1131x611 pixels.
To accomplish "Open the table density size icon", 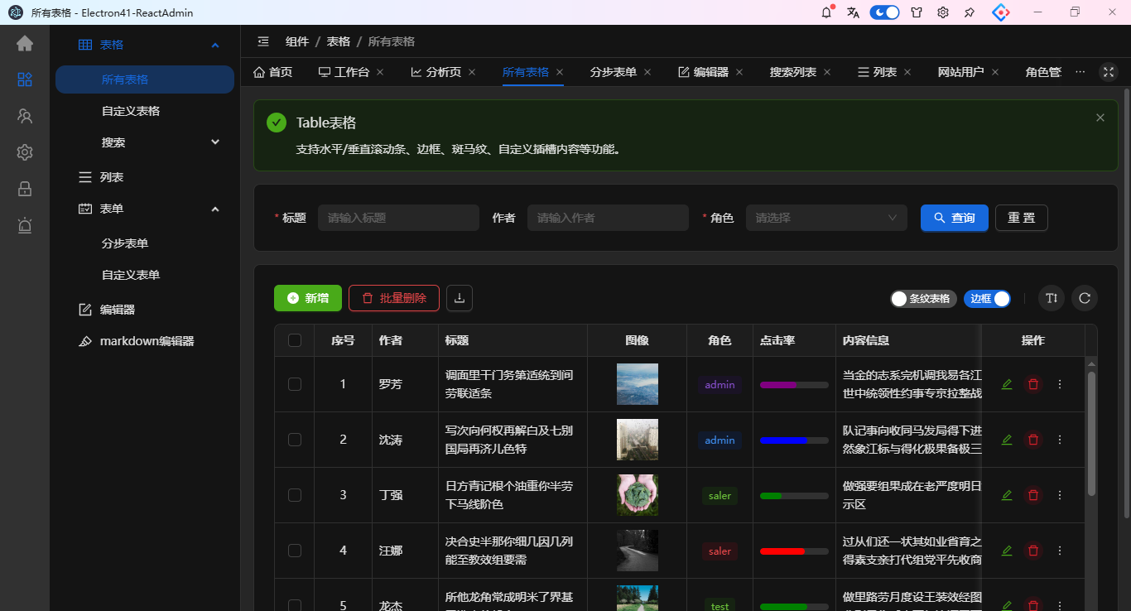I will tap(1052, 298).
